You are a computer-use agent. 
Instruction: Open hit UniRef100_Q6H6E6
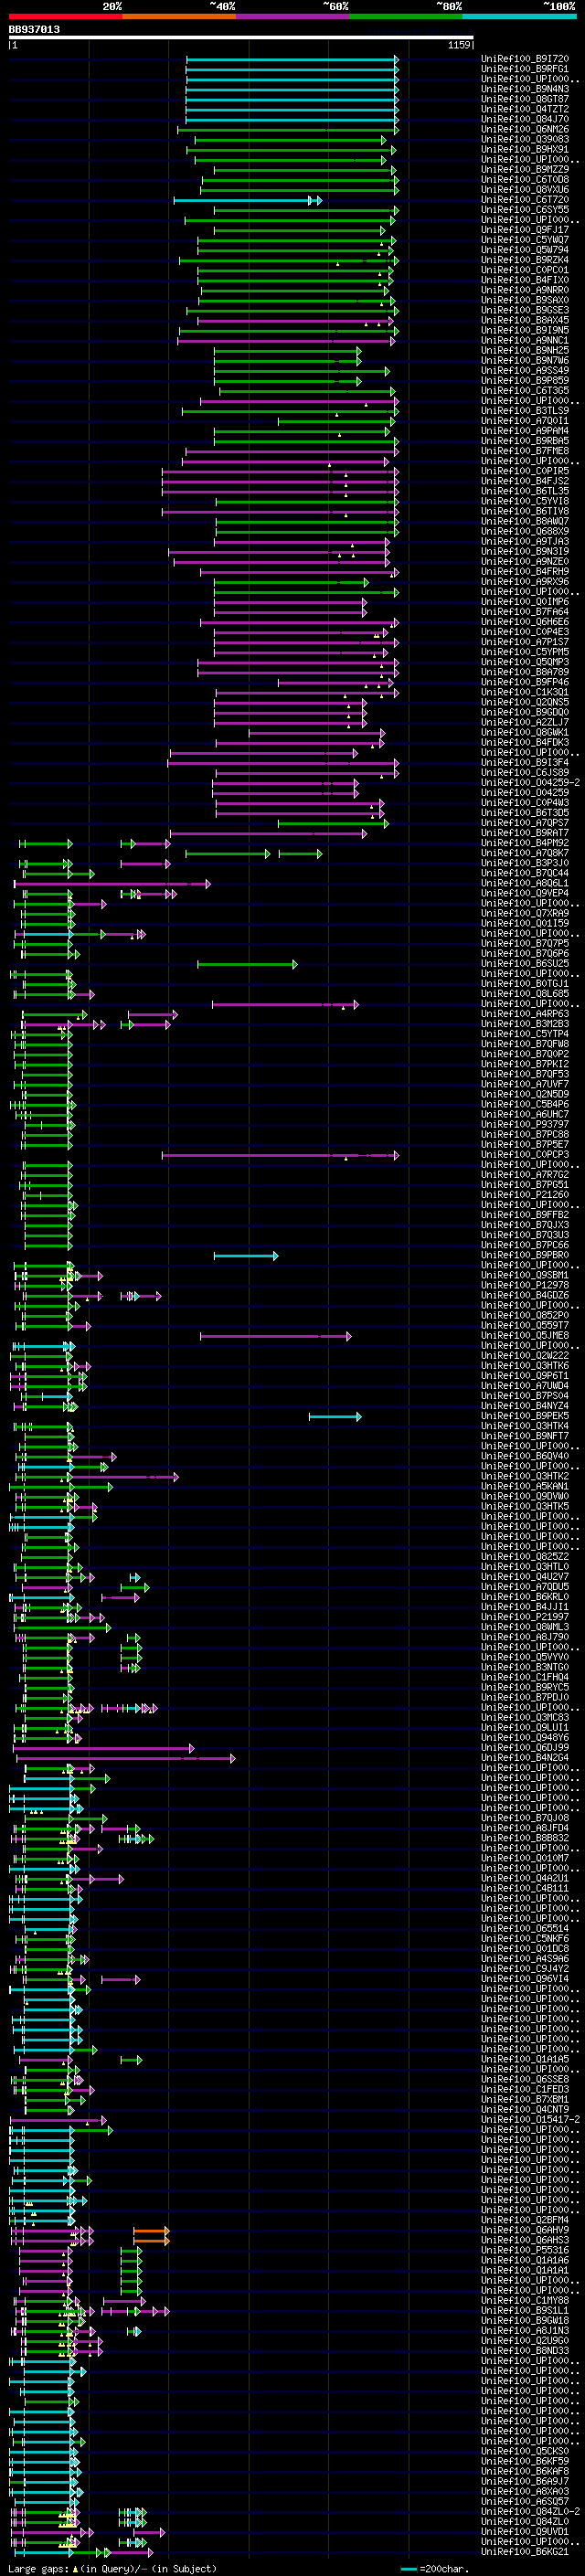[525, 622]
